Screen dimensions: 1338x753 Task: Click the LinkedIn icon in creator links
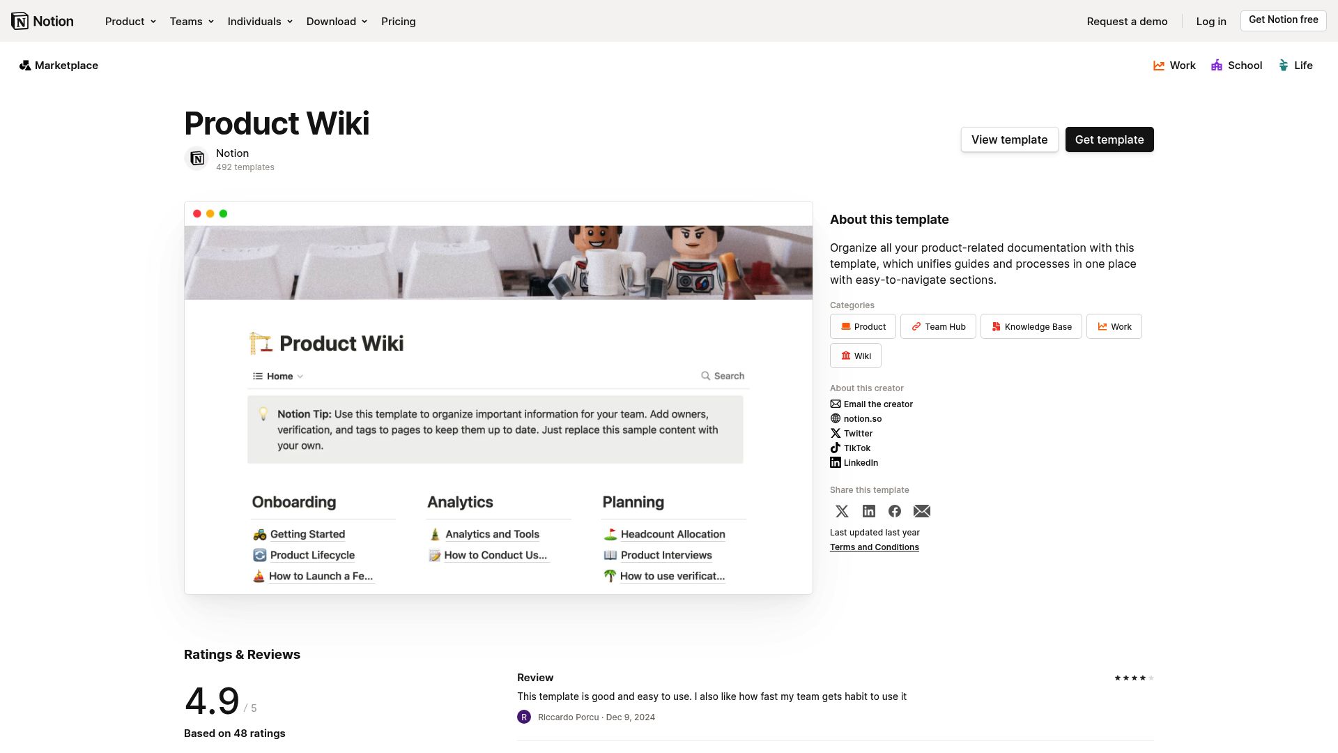click(x=836, y=463)
